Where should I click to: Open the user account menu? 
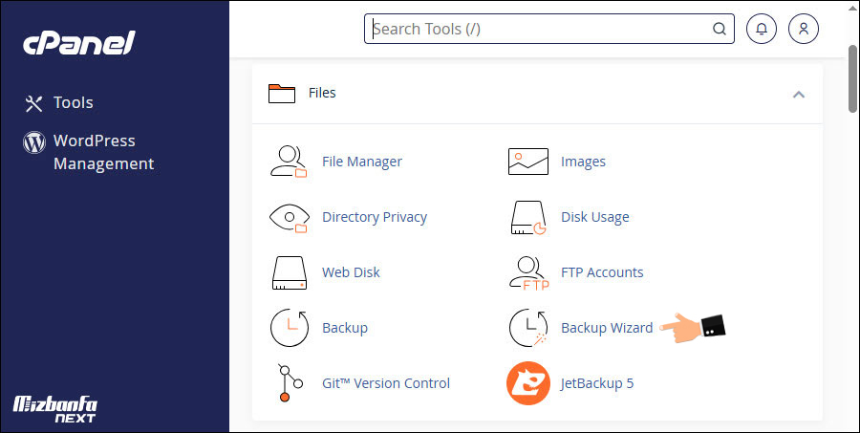point(804,29)
